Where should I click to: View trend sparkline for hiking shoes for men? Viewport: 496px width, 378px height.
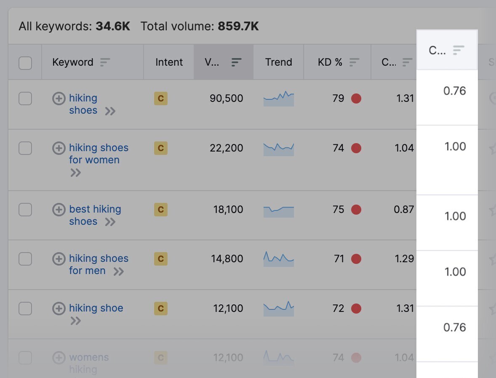tap(279, 259)
